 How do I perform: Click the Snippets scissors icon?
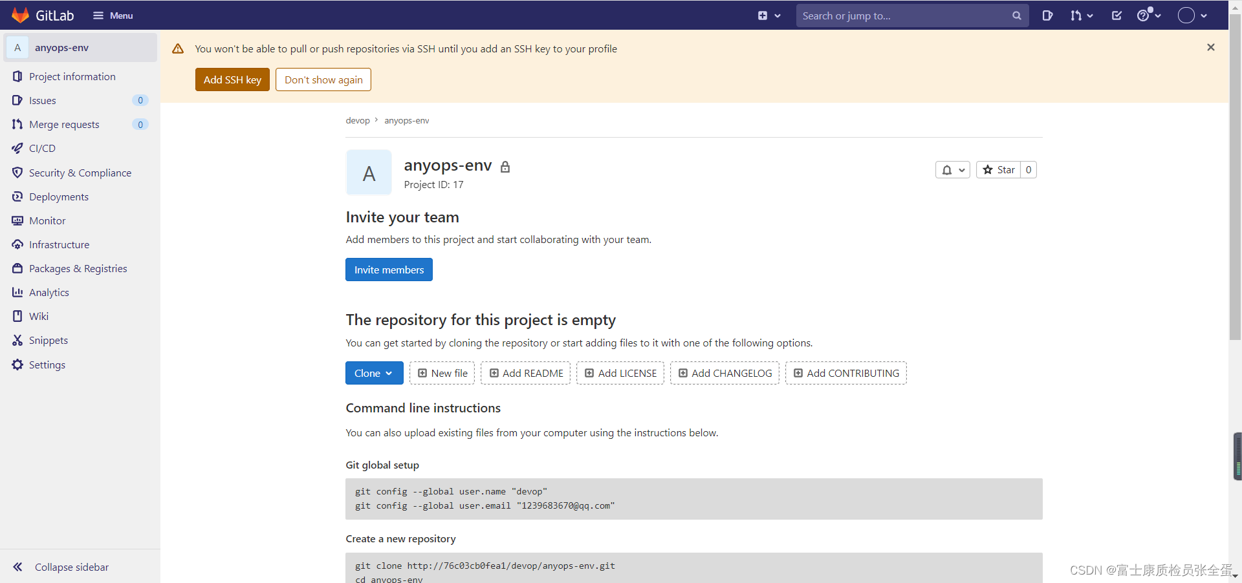coord(17,340)
